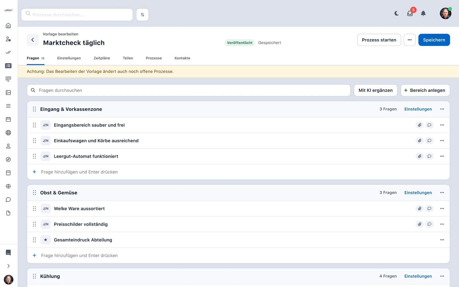Image resolution: width=459 pixels, height=287 pixels.
Task: Switch to the Prozesse tab
Action: (x=154, y=58)
